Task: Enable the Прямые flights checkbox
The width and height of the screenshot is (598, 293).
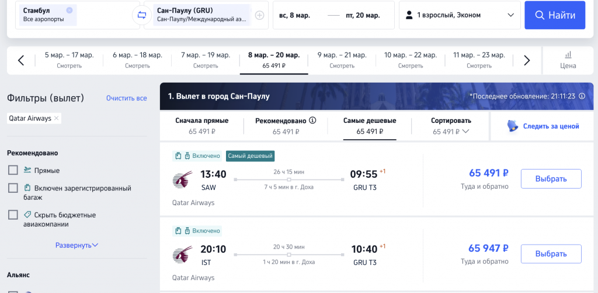Action: point(13,170)
